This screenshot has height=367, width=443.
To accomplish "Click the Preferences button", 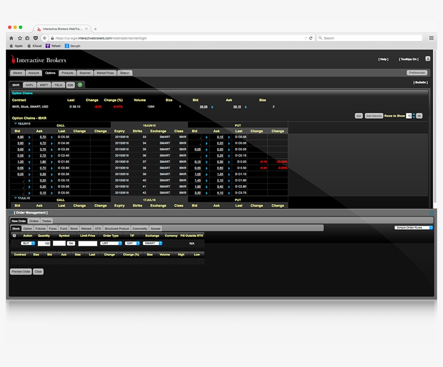I will (x=417, y=73).
